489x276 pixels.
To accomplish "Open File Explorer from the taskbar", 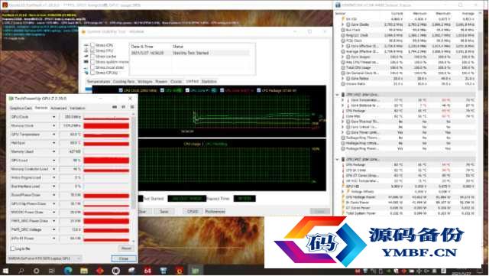I will click(x=84, y=271).
